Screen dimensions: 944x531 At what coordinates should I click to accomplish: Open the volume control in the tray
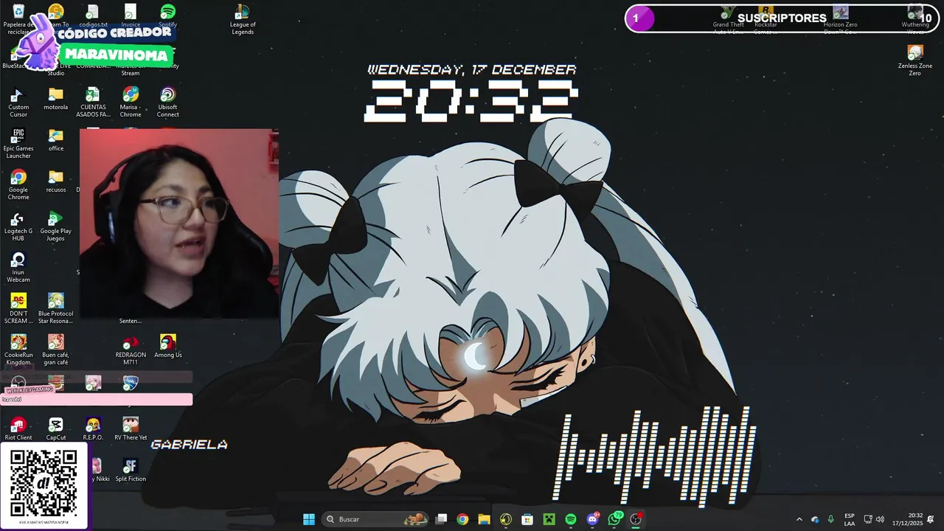[x=880, y=519]
